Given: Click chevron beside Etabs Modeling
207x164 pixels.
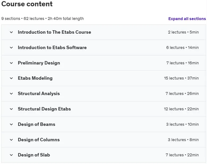Looking at the screenshot, I should (x=11, y=78).
